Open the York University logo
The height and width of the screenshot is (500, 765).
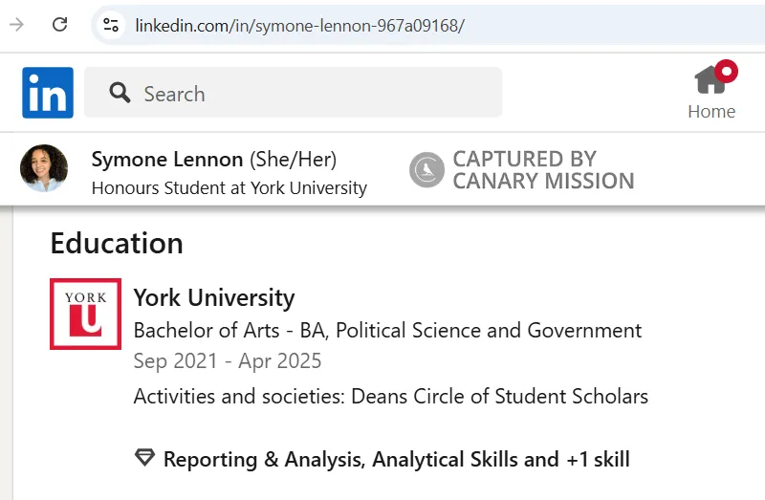click(x=85, y=314)
